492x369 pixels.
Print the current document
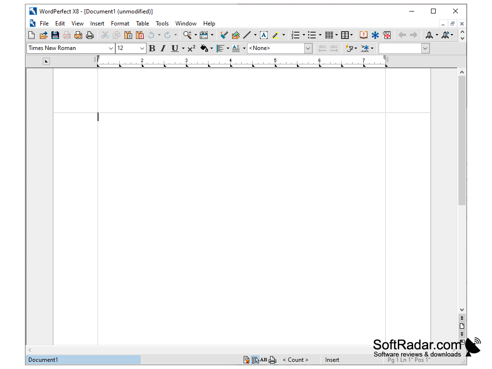click(90, 35)
